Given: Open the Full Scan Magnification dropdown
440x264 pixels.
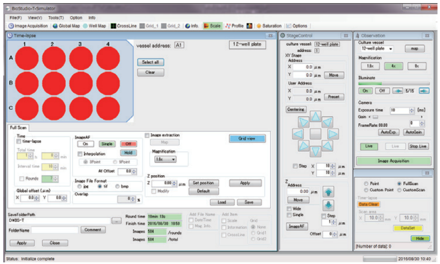Looking at the screenshot, I should click(165, 159).
